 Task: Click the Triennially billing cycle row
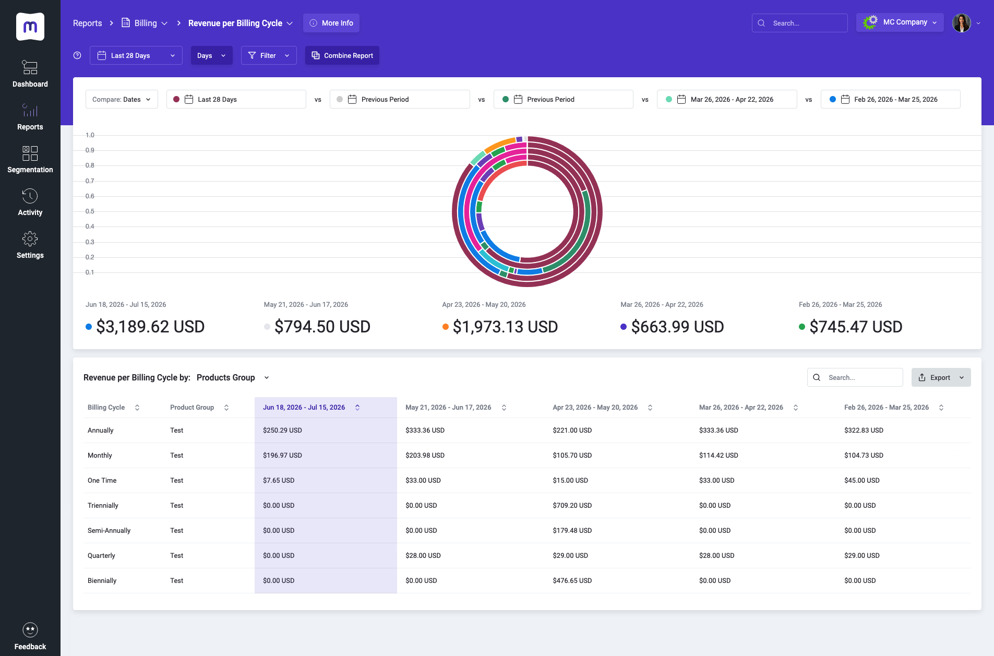[x=527, y=506]
